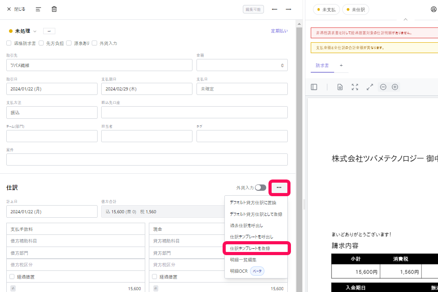
Task: Click the credit amount tax-mode 込 icon
Action: 156,288
